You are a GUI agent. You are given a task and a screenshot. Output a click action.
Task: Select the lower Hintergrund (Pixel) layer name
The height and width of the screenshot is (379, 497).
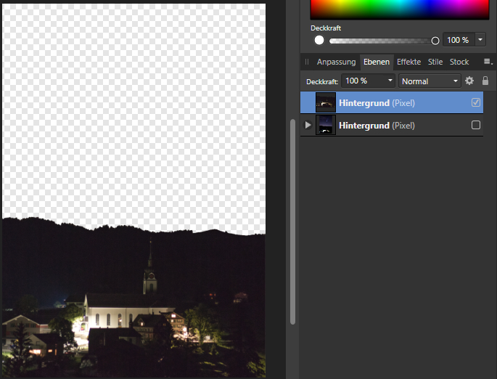[x=377, y=126]
